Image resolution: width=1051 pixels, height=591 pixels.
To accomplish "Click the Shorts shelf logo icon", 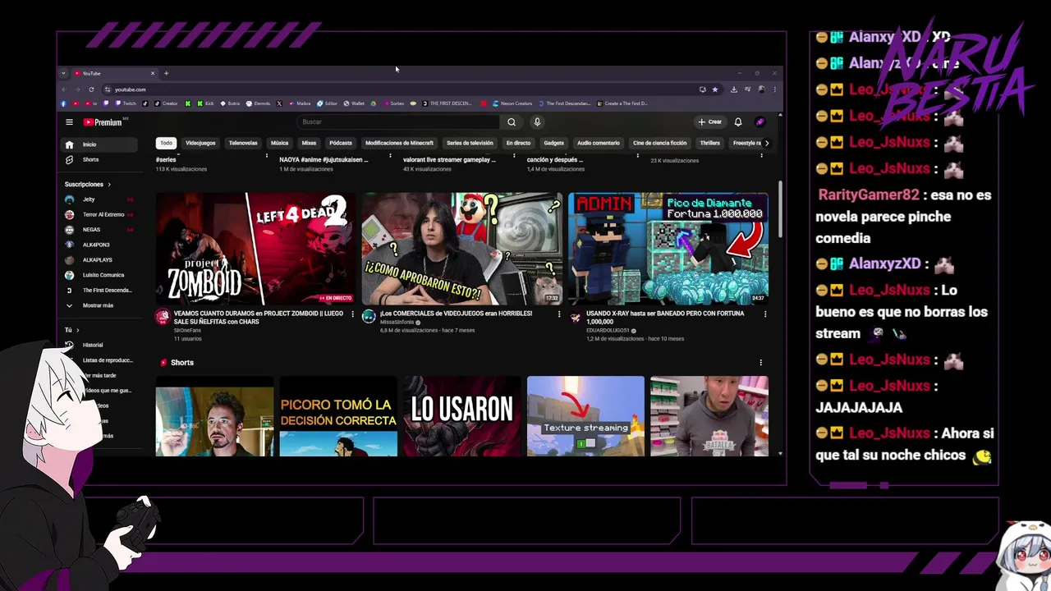I will 163,363.
